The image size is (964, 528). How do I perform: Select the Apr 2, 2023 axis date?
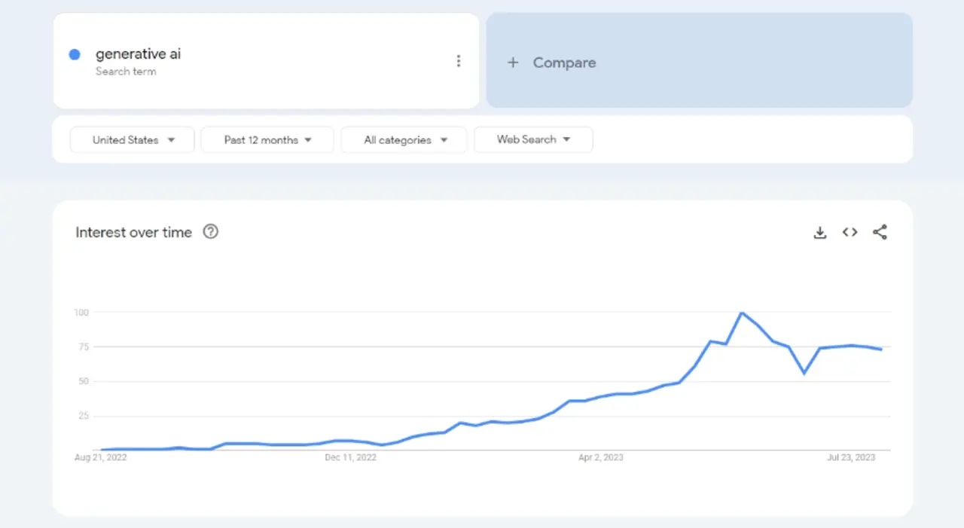600,457
